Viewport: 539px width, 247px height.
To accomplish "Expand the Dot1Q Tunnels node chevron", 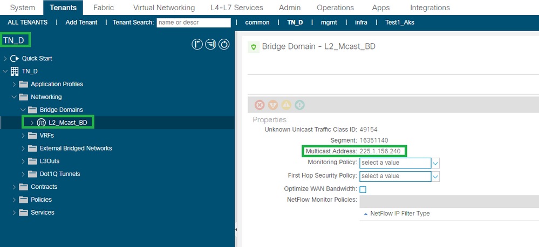I will tap(23, 174).
